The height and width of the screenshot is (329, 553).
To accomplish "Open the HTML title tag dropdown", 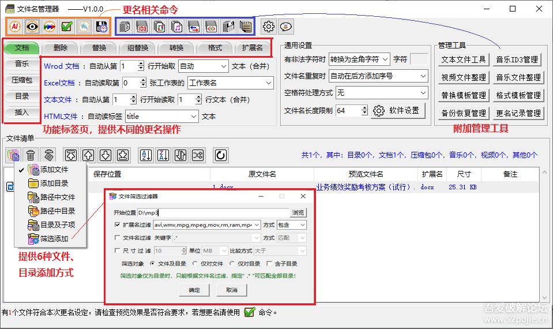I will point(161,116).
